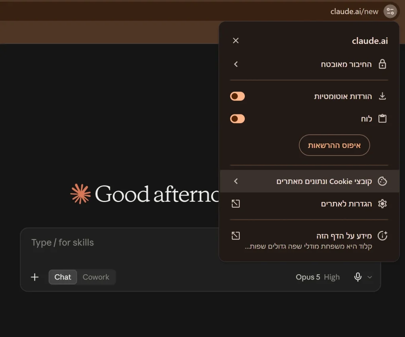Click external-link icon in הגדרות לאתרים row
Image resolution: width=405 pixels, height=337 pixels.
[x=236, y=204]
